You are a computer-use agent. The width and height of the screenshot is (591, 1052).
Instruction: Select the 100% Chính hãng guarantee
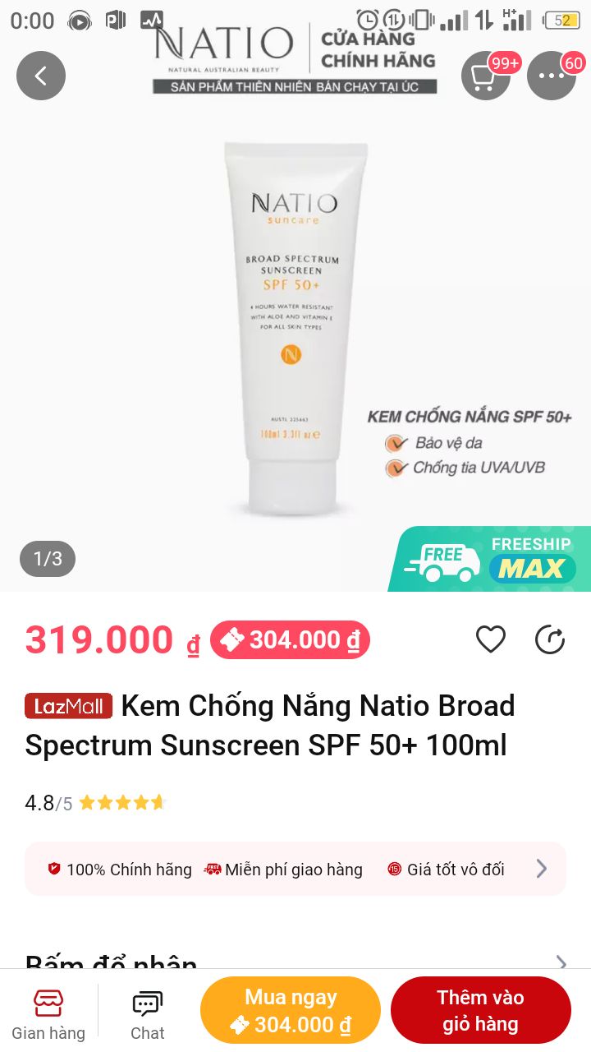click(x=120, y=869)
